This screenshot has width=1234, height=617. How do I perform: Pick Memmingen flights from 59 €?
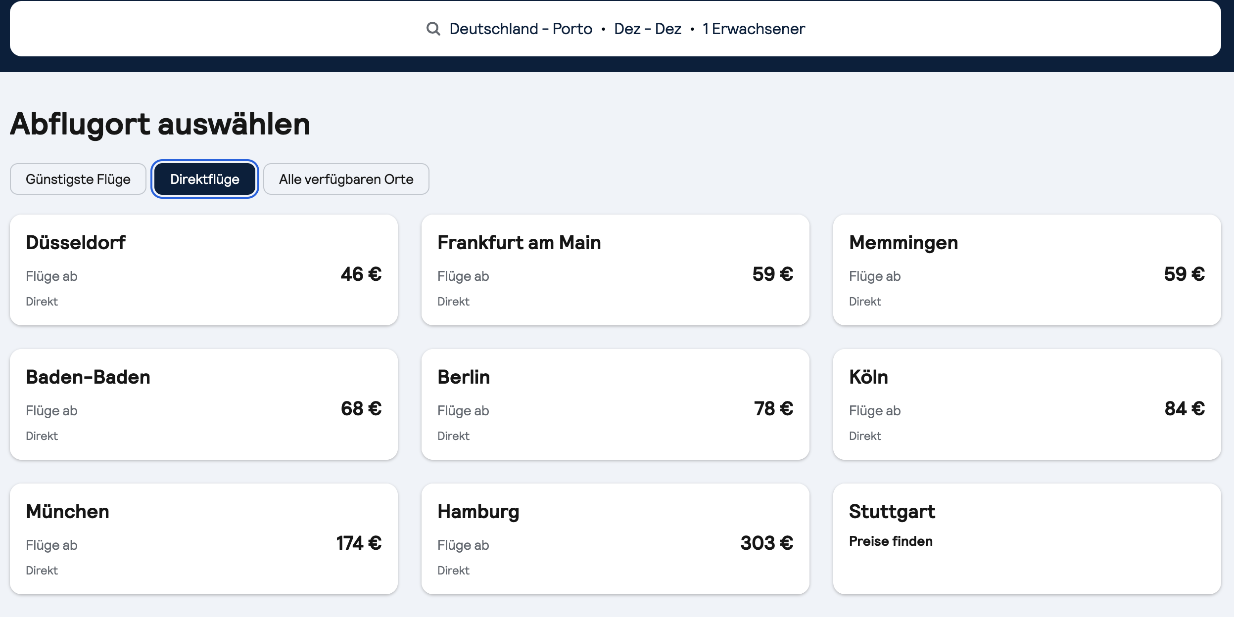[1027, 270]
